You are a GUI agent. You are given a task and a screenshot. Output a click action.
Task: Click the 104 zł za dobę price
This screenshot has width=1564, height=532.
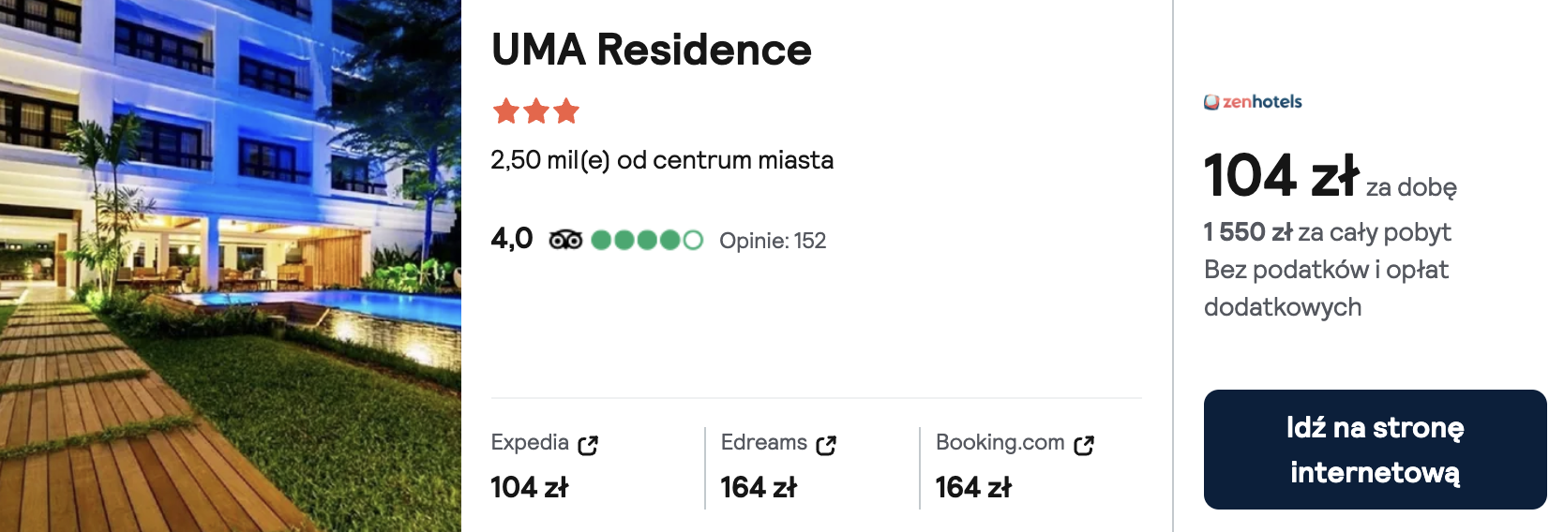tap(1330, 176)
